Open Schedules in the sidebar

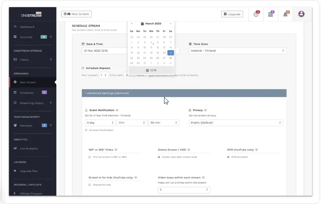point(27,93)
